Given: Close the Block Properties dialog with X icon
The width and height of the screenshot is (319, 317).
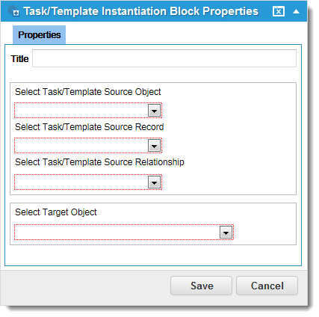Looking at the screenshot, I should (279, 11).
